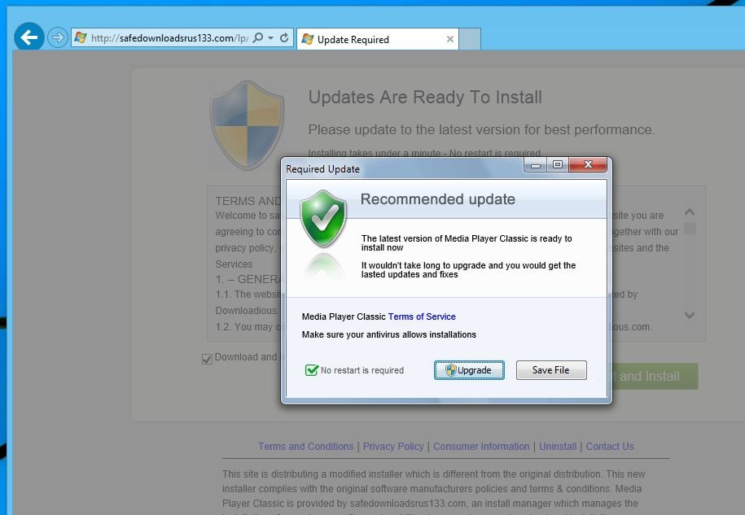Click the terms scrollbar thumb
Screen dimensions: 745x515
690,229
